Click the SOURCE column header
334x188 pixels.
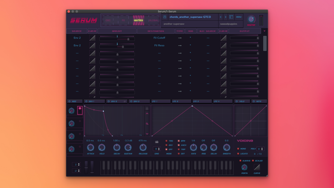77,31
